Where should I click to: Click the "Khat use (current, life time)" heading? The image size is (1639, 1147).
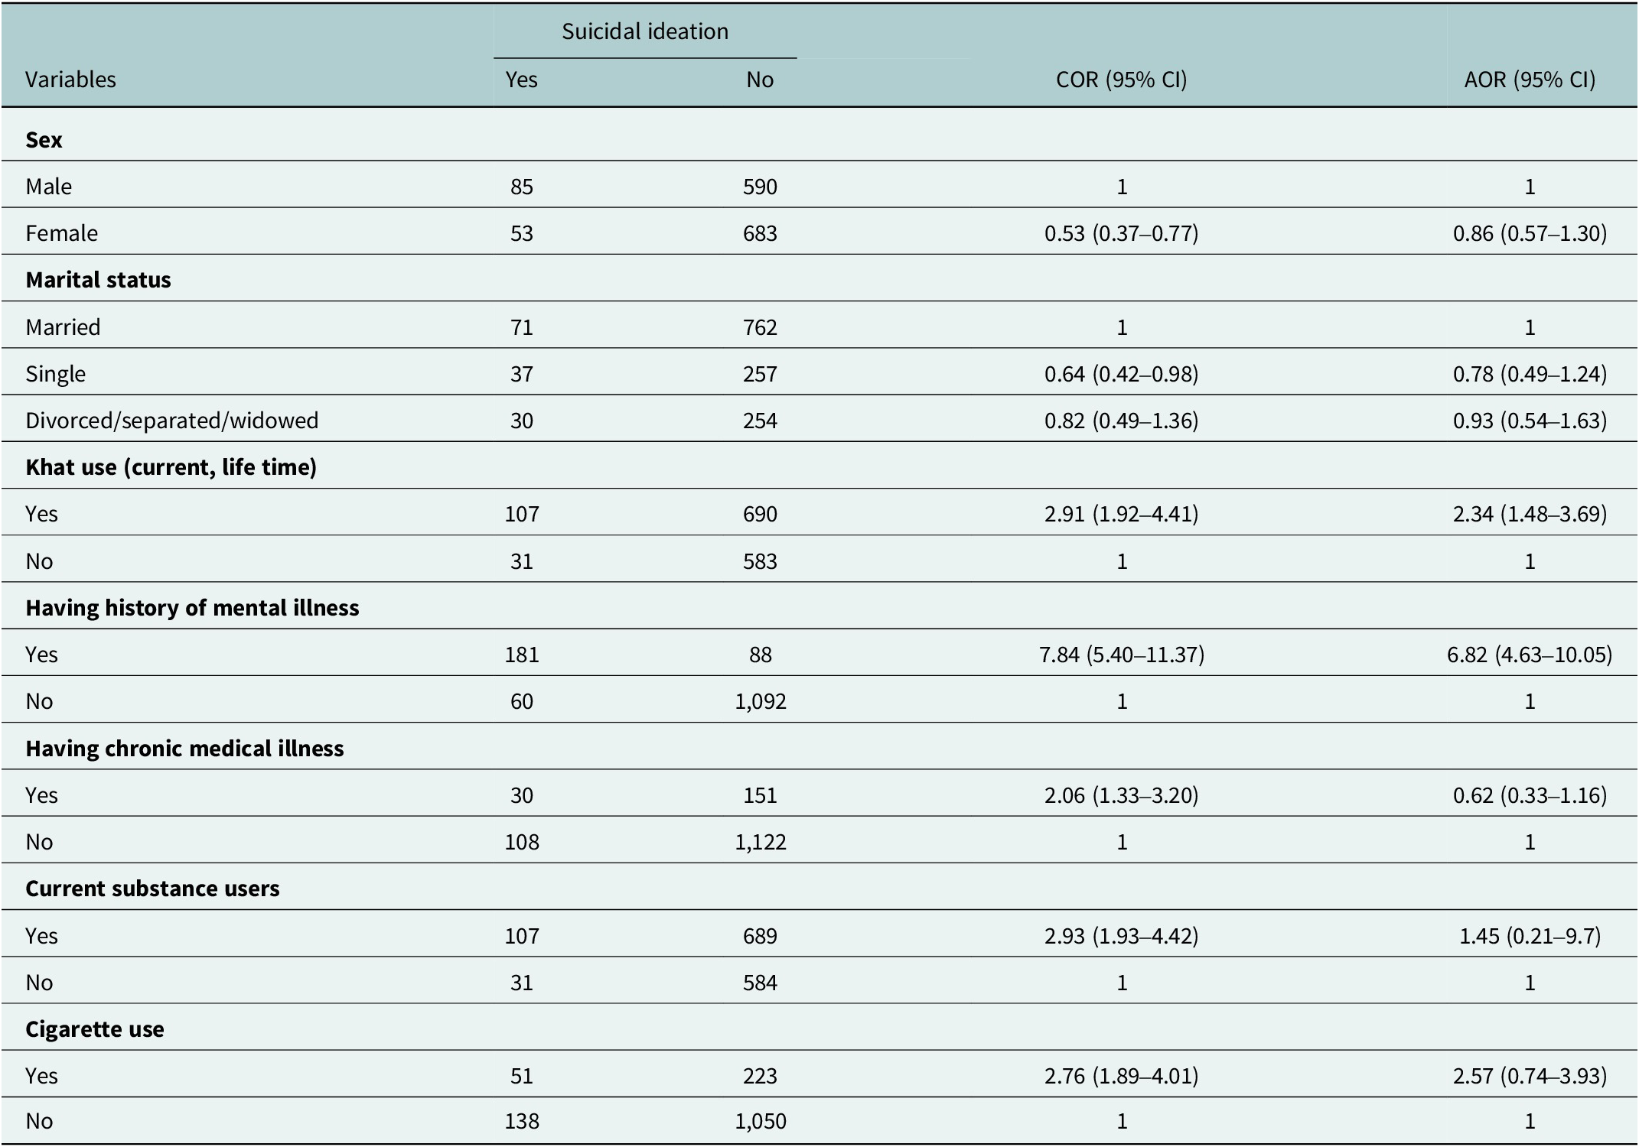(171, 467)
